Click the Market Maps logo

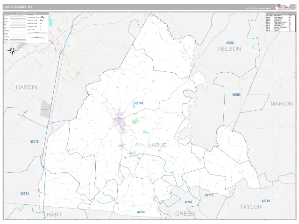point(283,7)
